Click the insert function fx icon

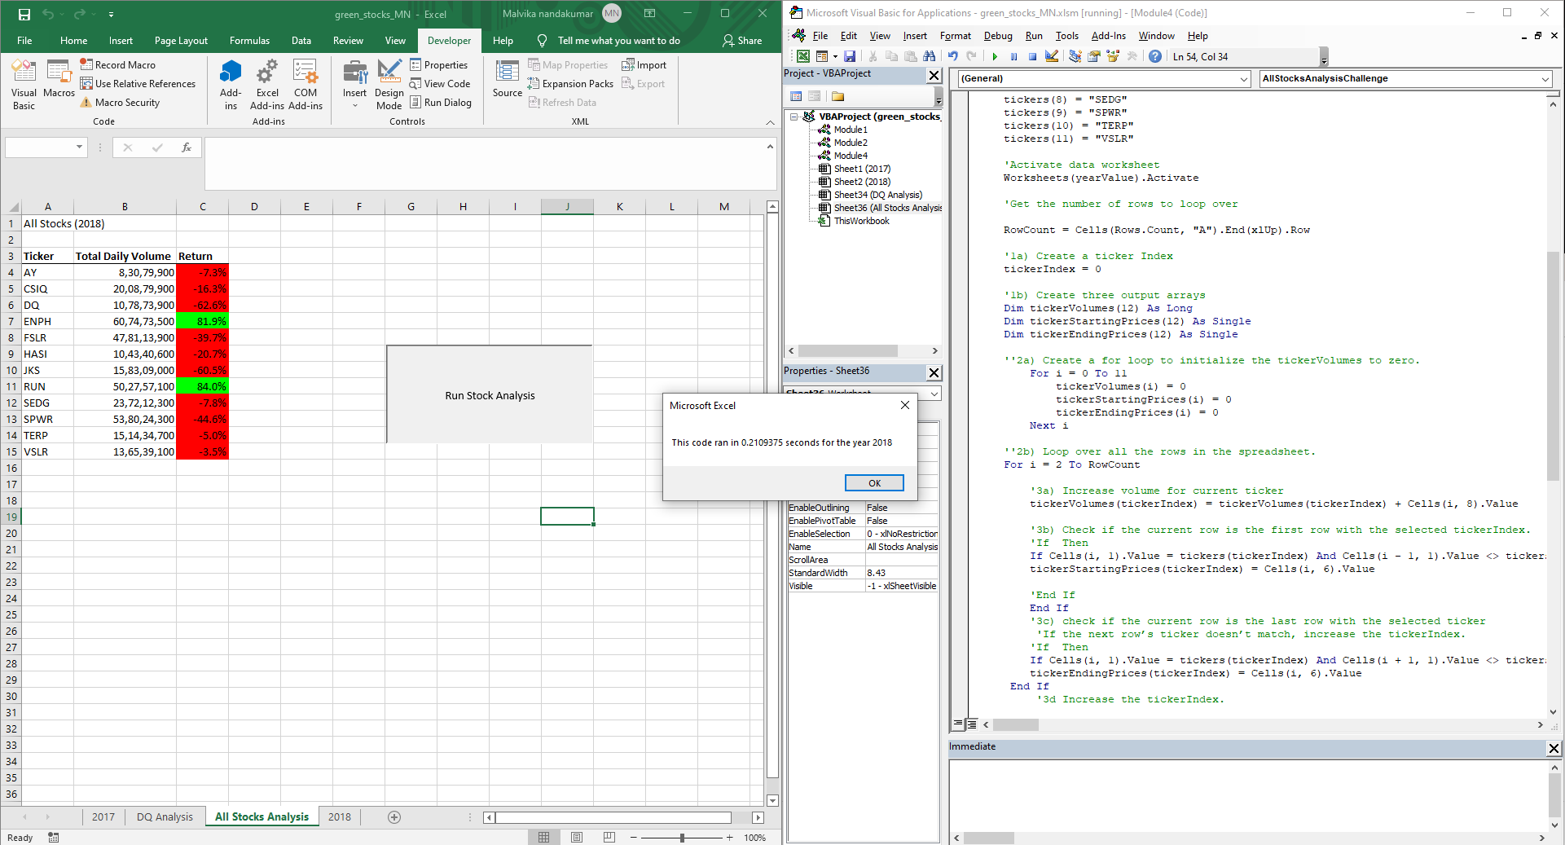[187, 147]
